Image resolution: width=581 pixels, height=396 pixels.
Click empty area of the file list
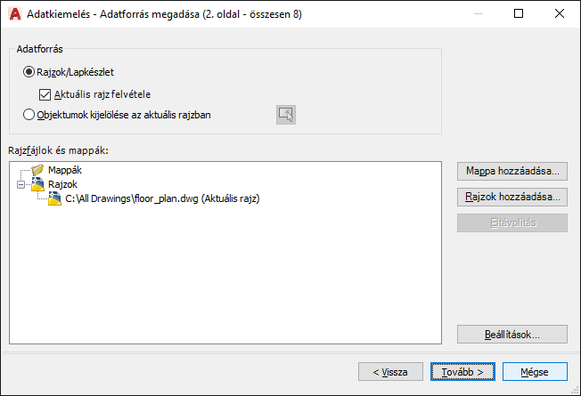(223, 276)
